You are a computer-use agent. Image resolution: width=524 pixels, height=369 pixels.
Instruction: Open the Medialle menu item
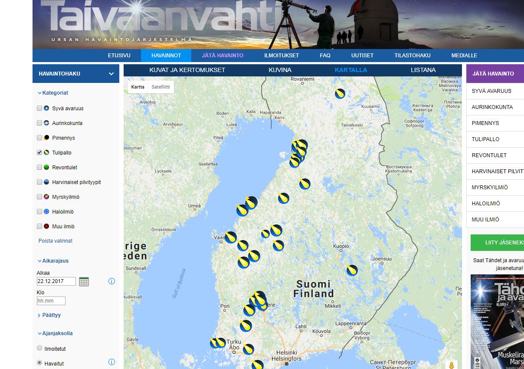tap(464, 56)
